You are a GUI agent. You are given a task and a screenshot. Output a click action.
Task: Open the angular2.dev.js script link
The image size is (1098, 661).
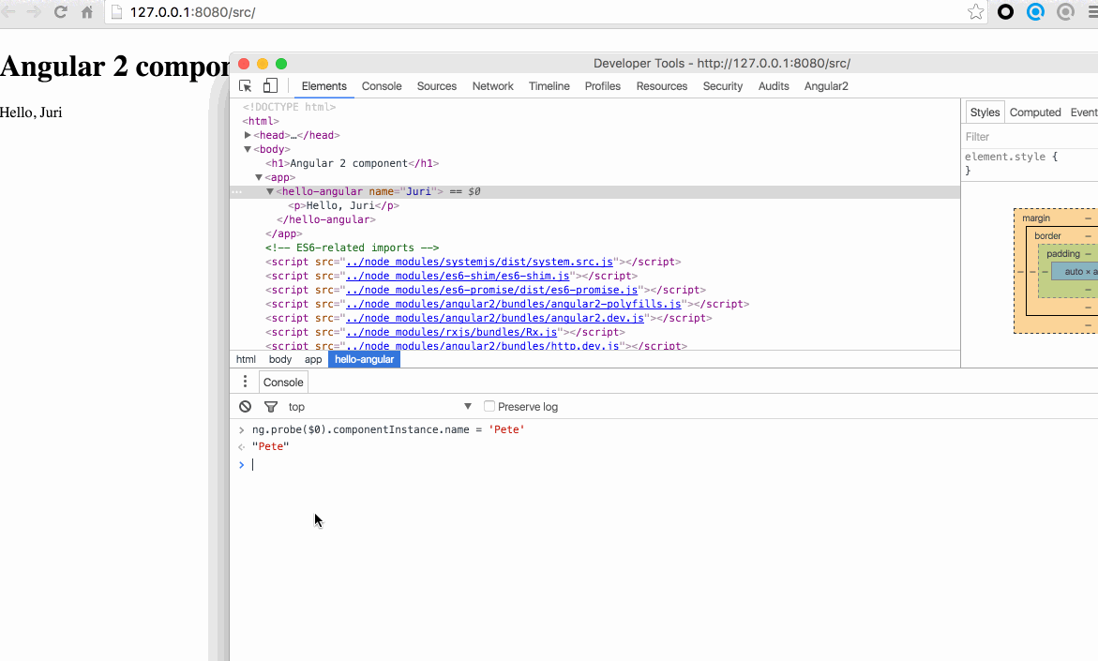coord(495,318)
